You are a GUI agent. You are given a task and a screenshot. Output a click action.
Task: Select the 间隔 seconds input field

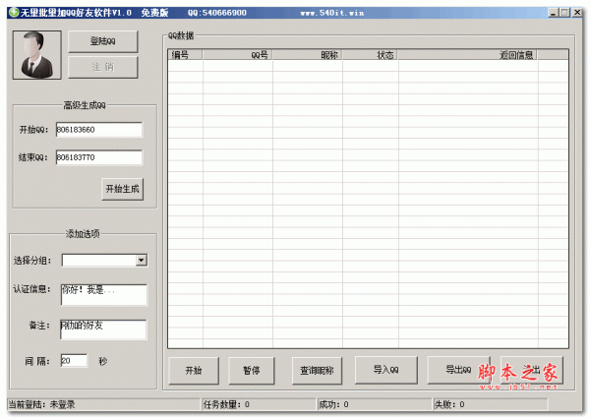[74, 361]
